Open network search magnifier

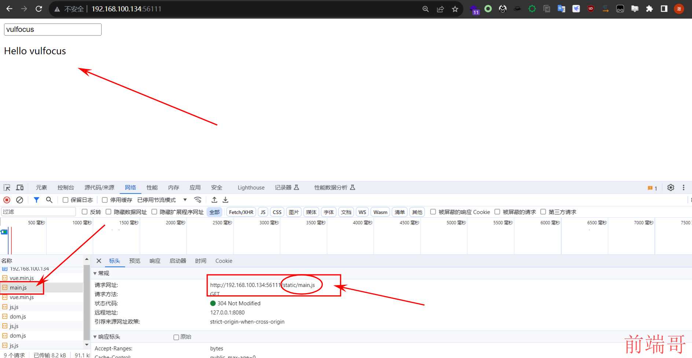tap(49, 200)
